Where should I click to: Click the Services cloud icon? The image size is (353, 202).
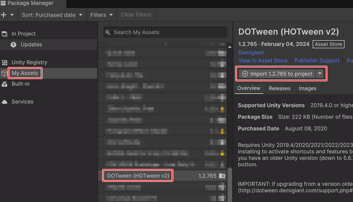pyautogui.click(x=5, y=102)
